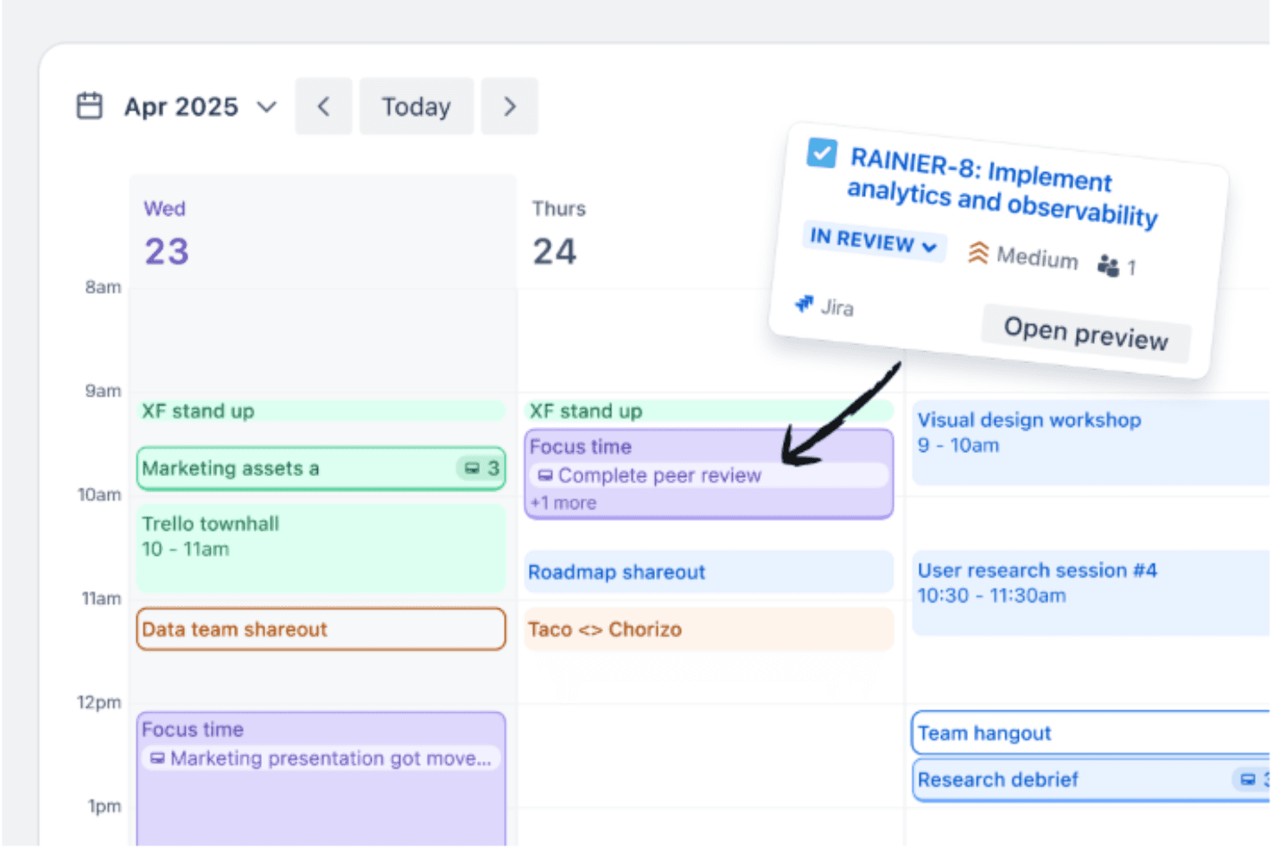This screenshot has height=853, width=1279.
Task: Click the Medium priority icon
Action: (977, 252)
